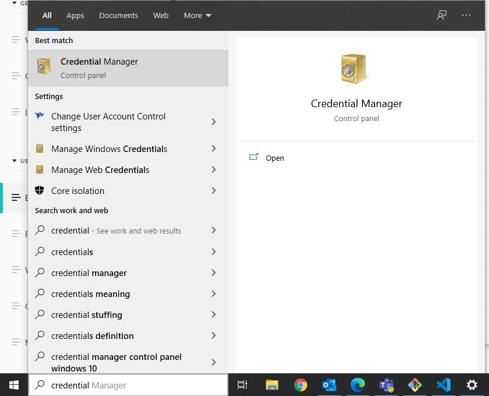This screenshot has width=489, height=396.
Task: Open Credential Manager best match result
Action: (x=128, y=68)
